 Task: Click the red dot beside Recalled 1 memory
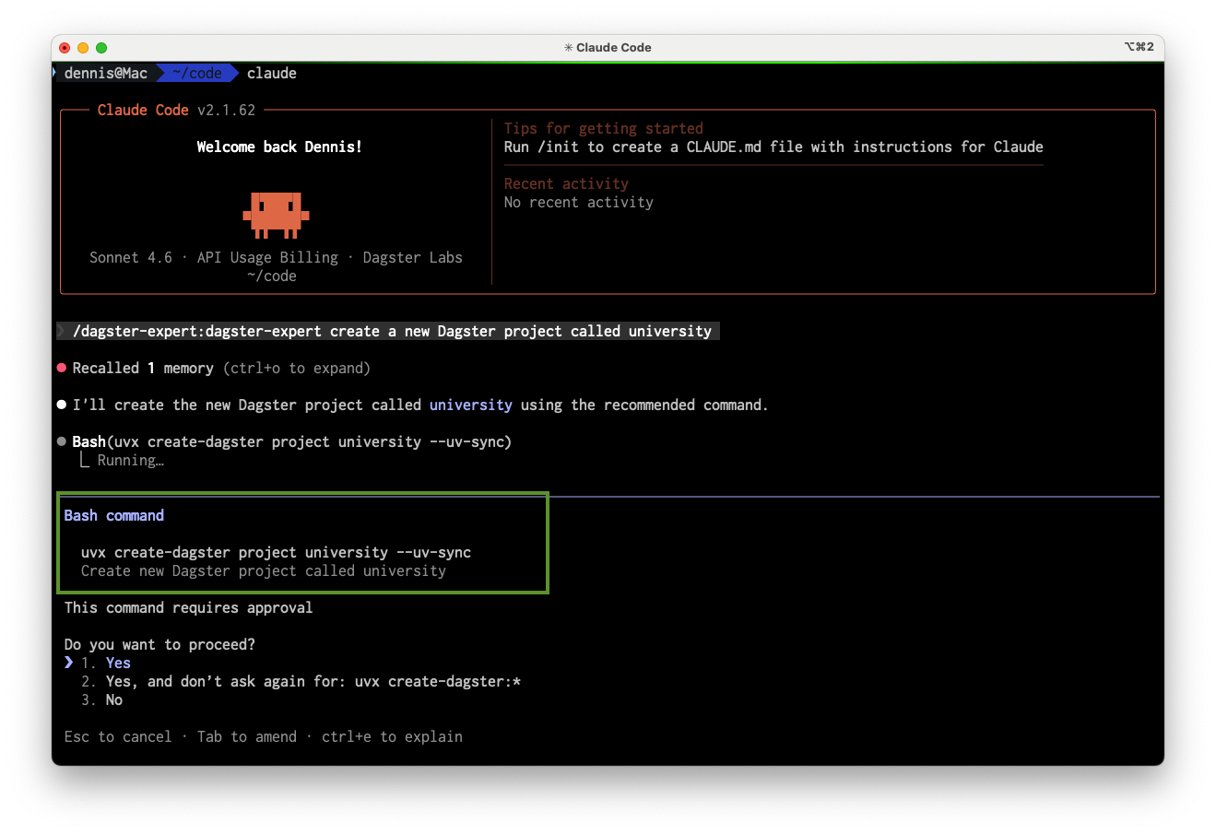(x=62, y=368)
